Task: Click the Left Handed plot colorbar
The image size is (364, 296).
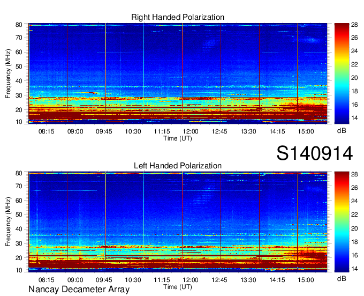Action: (x=342, y=222)
